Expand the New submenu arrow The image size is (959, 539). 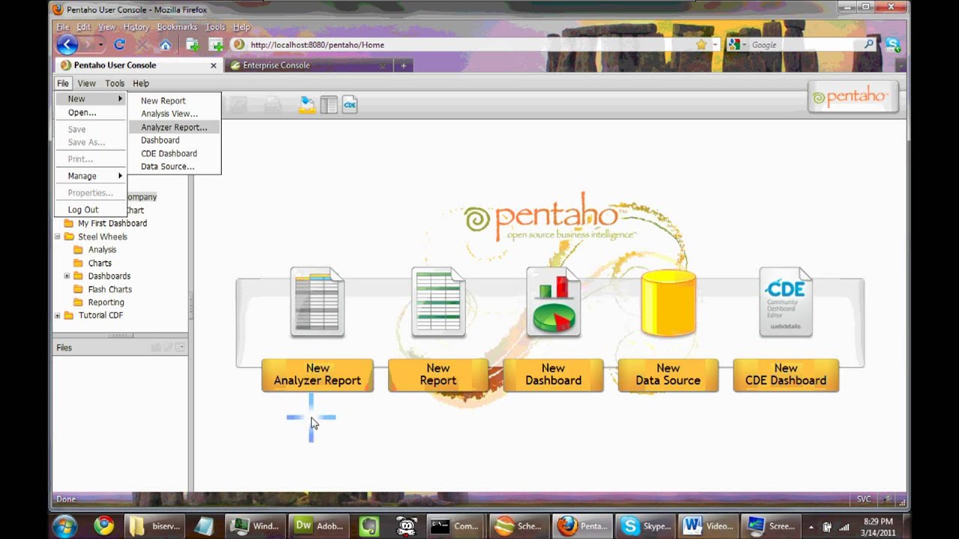pyautogui.click(x=120, y=99)
